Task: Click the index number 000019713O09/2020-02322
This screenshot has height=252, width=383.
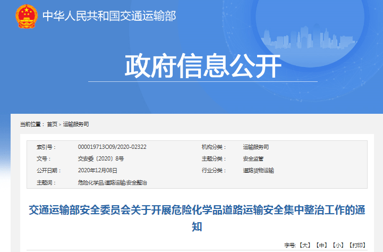Action: (x=112, y=147)
